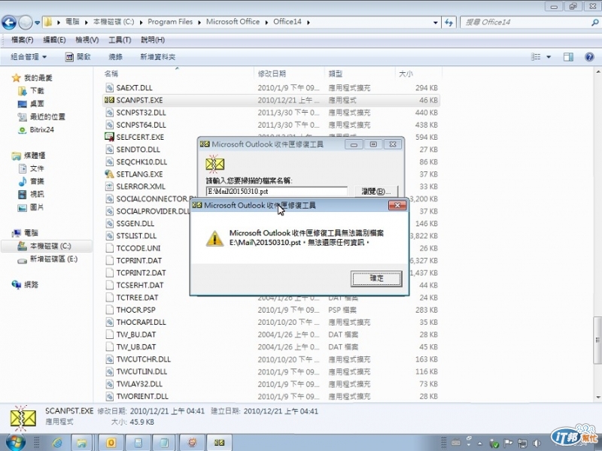Click the SELFCERT.EXE certificate icon
This screenshot has width=602, height=451.
(x=109, y=137)
